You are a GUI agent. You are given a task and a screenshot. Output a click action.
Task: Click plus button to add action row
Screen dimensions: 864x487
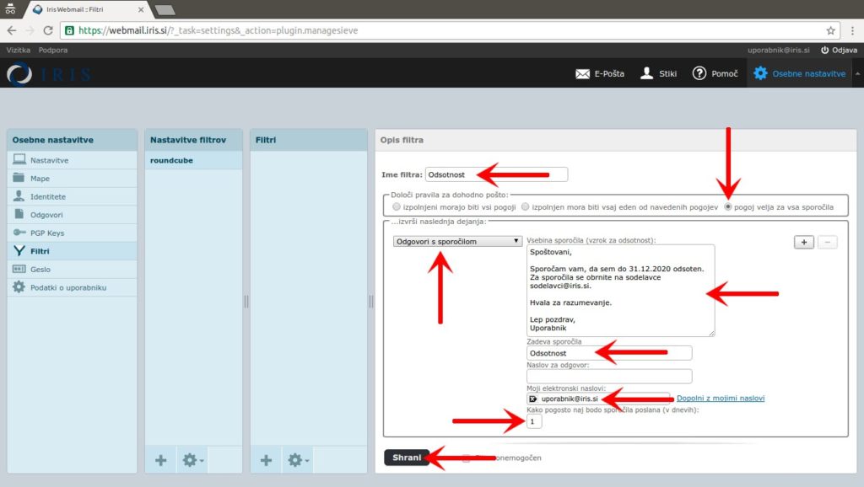[804, 242]
